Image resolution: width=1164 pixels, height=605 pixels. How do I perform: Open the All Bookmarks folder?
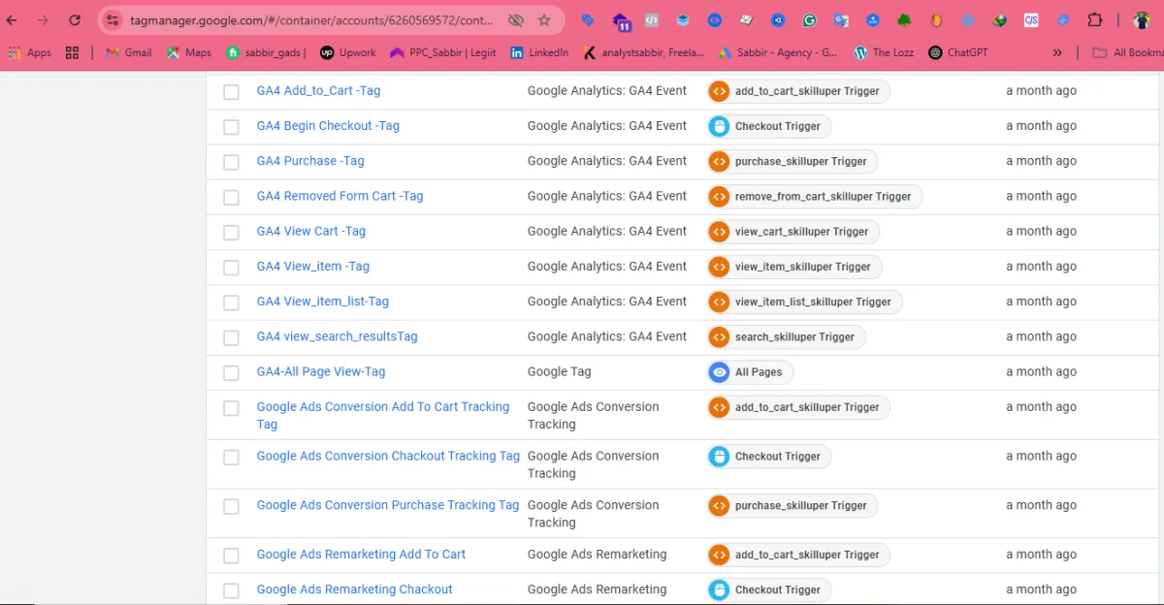(x=1127, y=52)
